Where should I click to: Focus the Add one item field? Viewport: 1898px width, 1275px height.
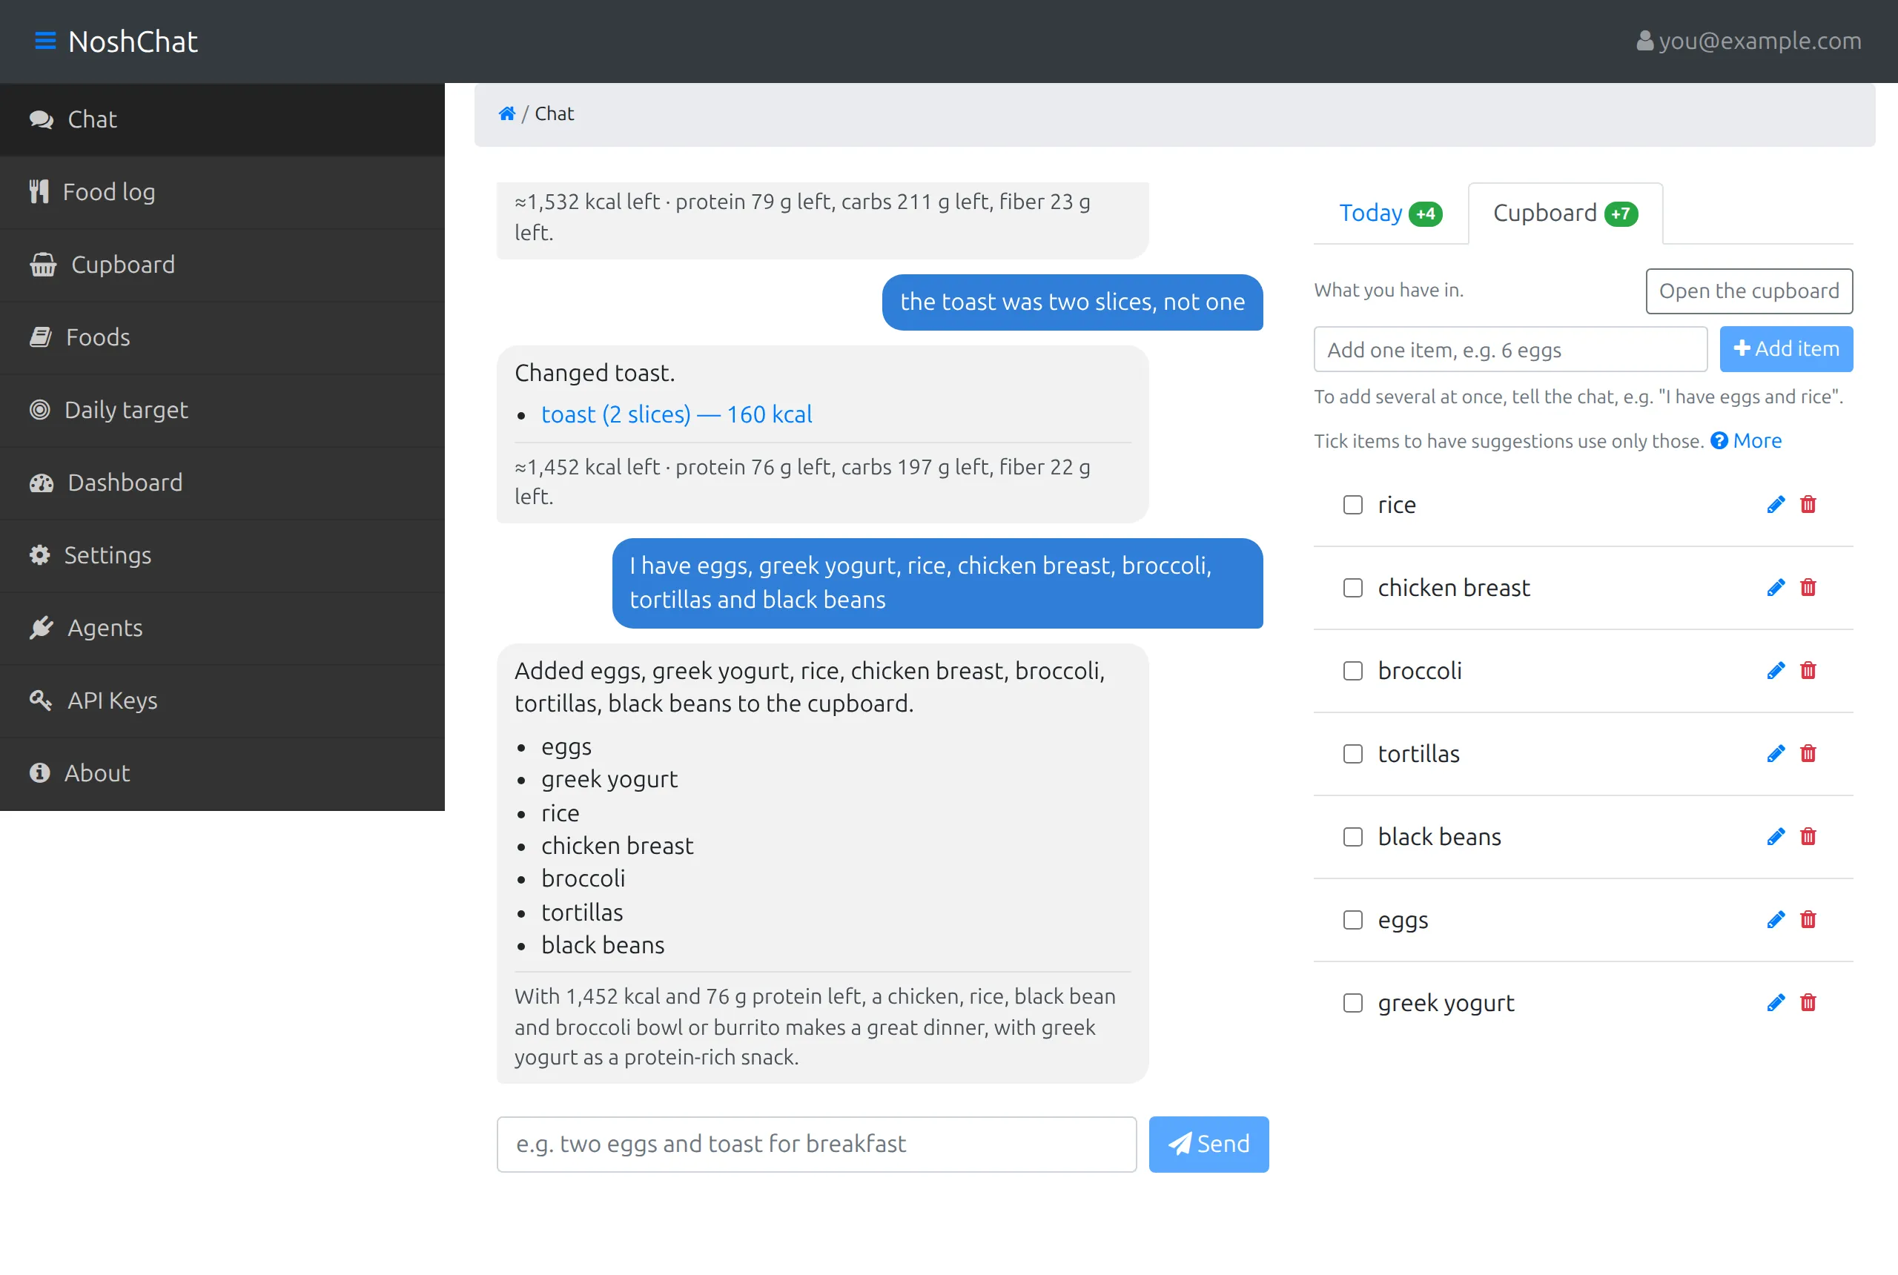click(x=1510, y=350)
